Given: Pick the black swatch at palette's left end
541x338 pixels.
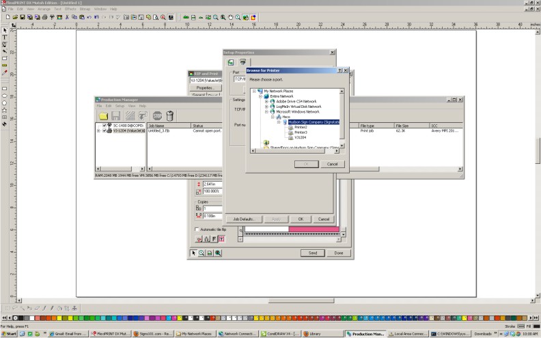Looking at the screenshot, I should 20,318.
